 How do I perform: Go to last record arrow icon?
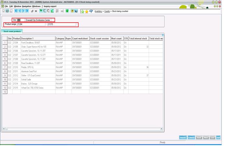[27, 11]
